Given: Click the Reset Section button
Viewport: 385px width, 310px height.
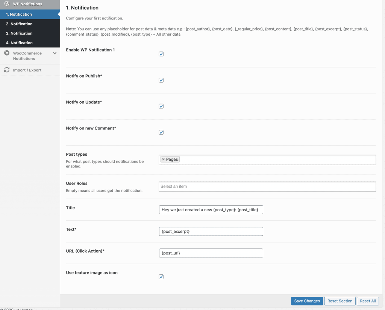Looking at the screenshot, I should 340,301.
